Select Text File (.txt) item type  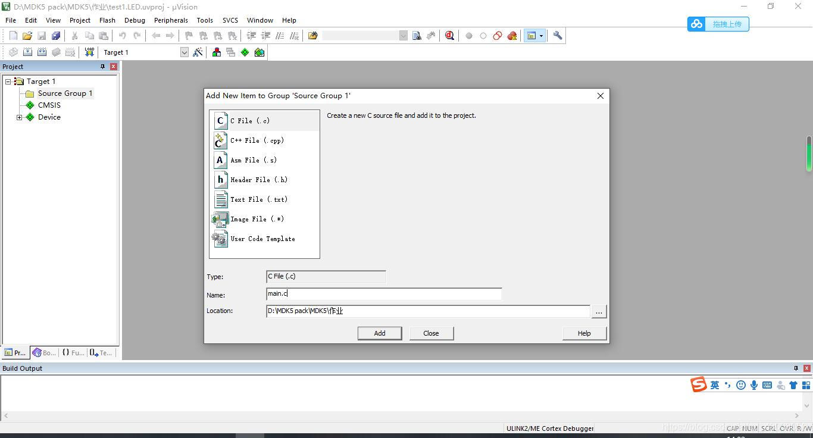click(x=265, y=199)
